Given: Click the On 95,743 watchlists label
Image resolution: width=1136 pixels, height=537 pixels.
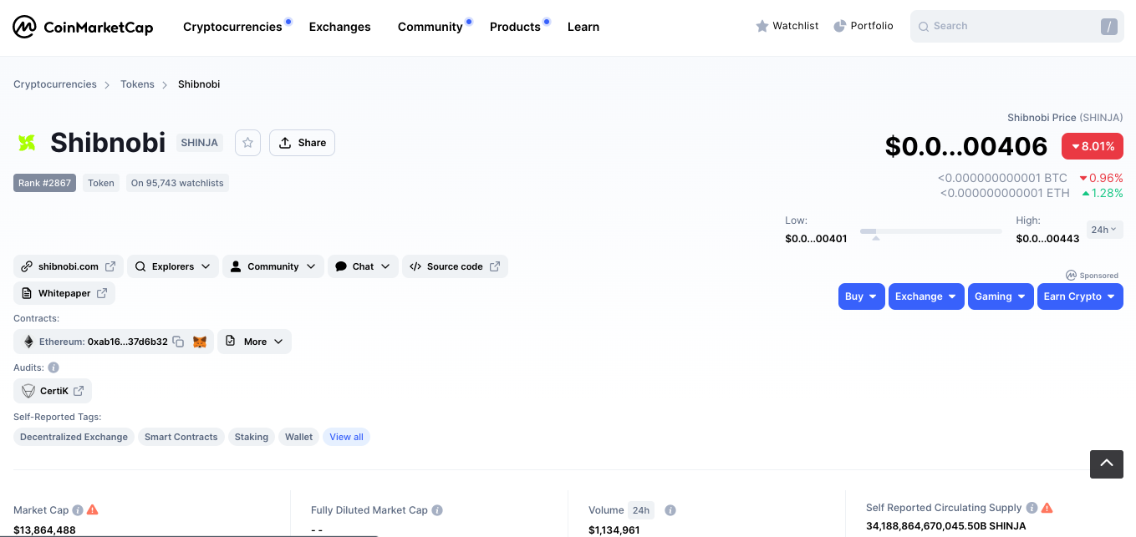Looking at the screenshot, I should pyautogui.click(x=177, y=183).
